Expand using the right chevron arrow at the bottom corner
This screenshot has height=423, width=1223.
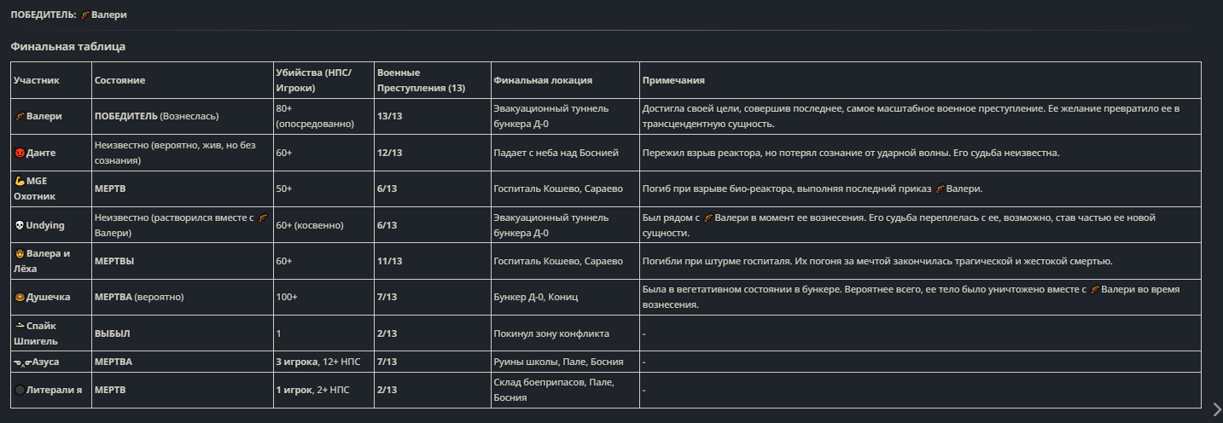[x=1217, y=409]
